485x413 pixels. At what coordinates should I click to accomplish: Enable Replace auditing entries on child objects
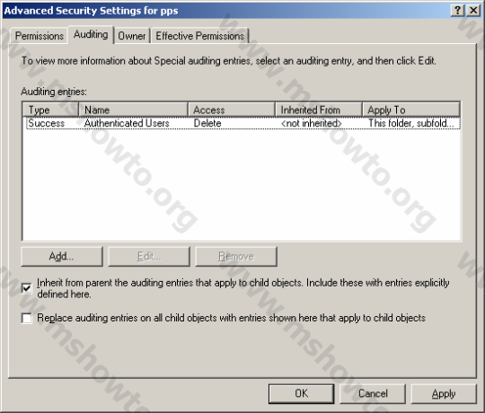(27, 318)
